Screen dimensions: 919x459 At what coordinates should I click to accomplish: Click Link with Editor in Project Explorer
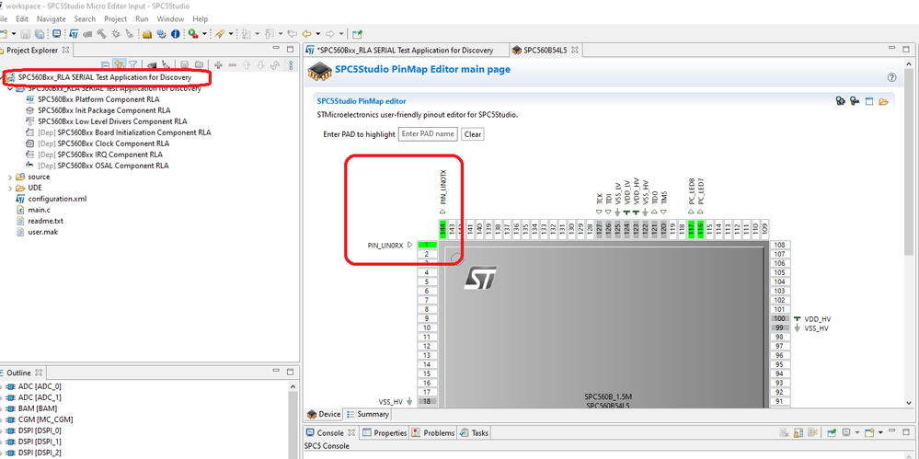click(120, 64)
